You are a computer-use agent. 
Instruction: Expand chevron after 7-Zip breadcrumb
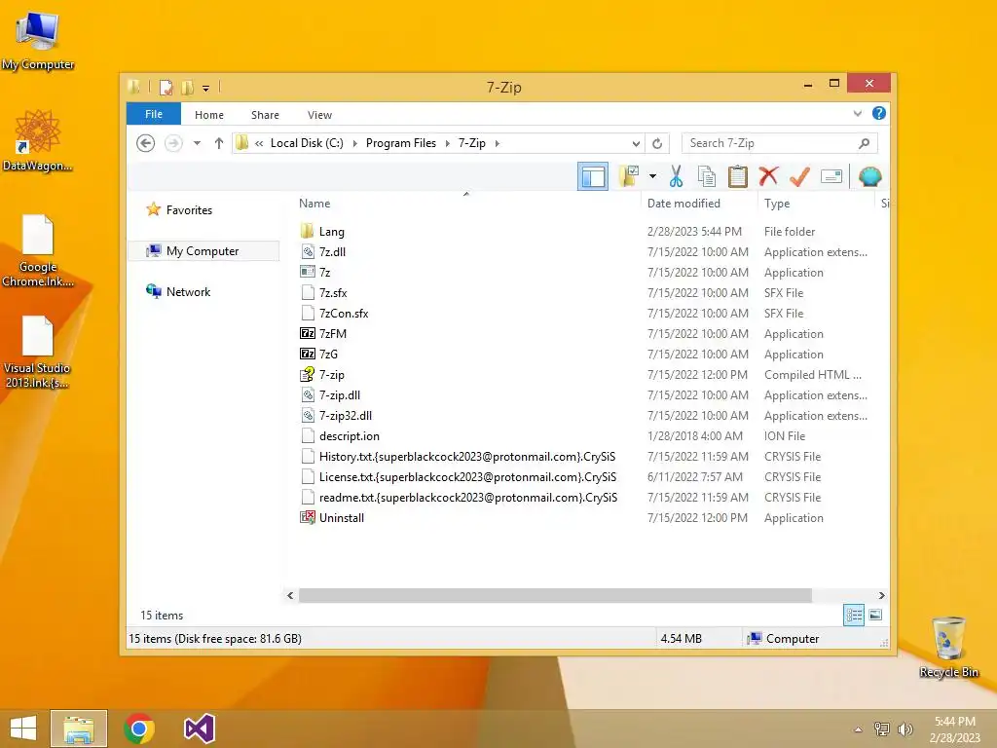[498, 143]
